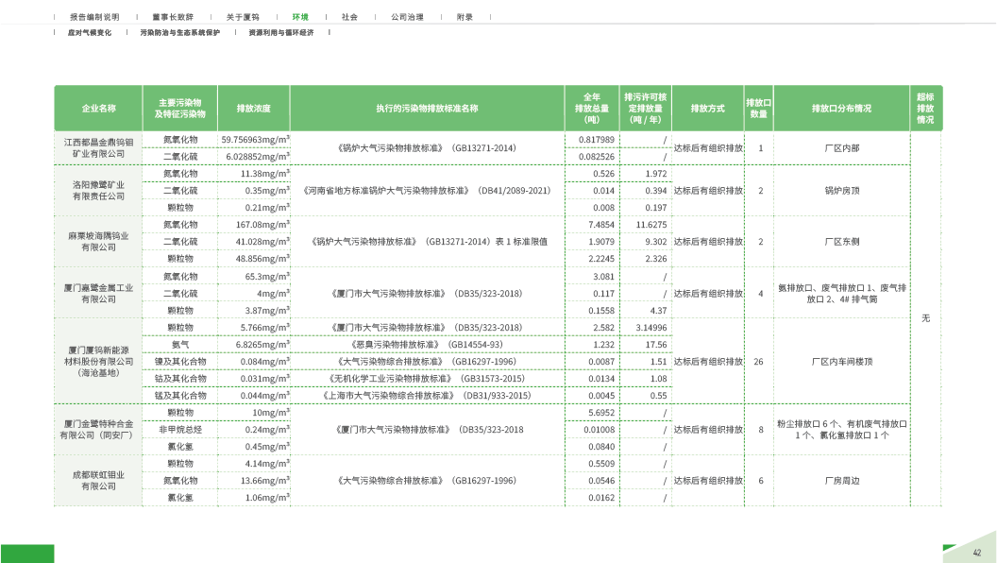Click the 无 cell in 超标排放情况 column
Image resolution: width=997 pixels, height=563 pixels.
[x=925, y=318]
